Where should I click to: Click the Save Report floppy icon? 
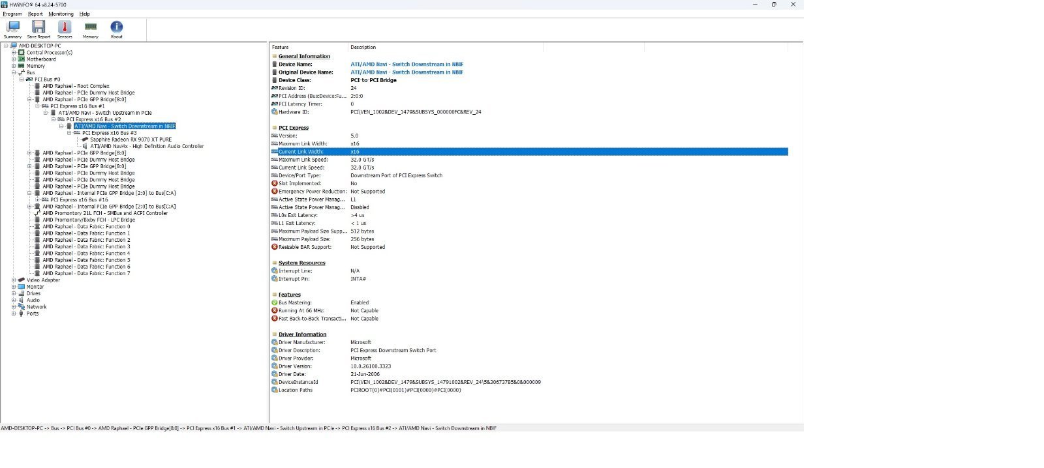click(x=38, y=29)
